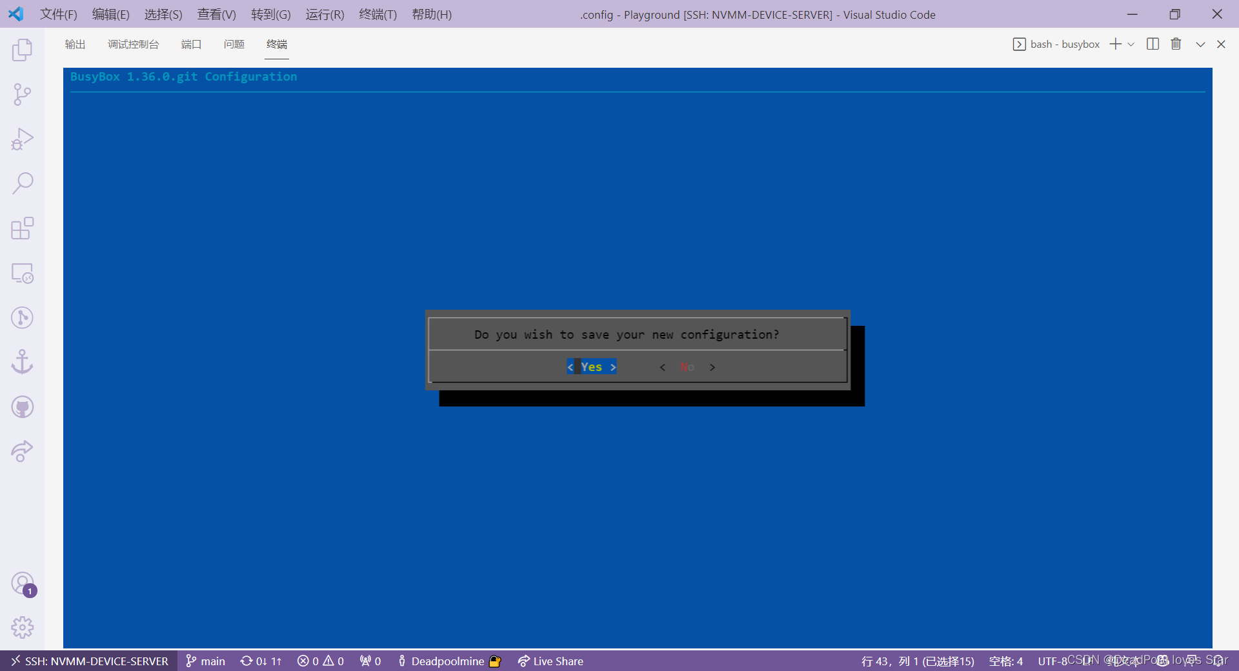Open the launch profile dropdown arrow
The width and height of the screenshot is (1239, 671).
point(1131,44)
